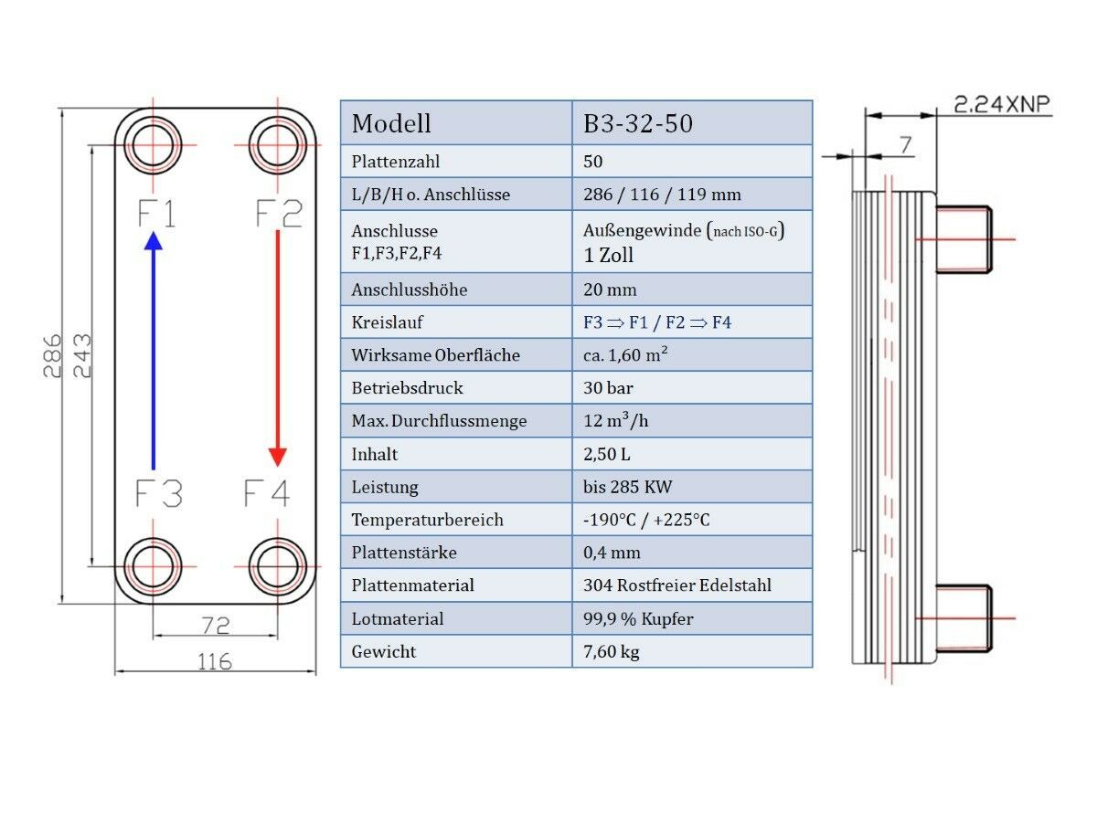The image size is (1097, 822).
Task: Click the F4 port circle in drawing
Action: tap(277, 566)
